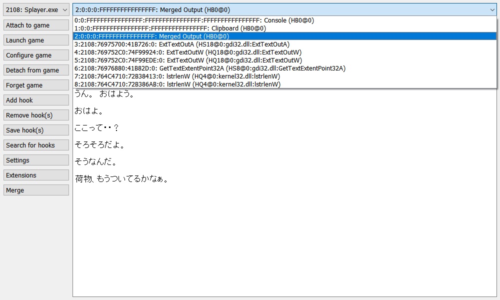Open the Splayer.exe process dropdown
500x300 pixels.
[36, 10]
